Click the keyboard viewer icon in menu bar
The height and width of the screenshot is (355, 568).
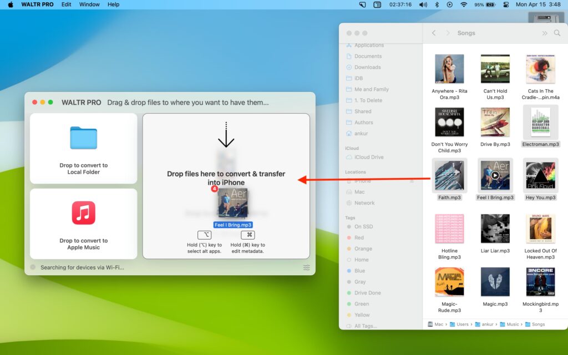377,4
